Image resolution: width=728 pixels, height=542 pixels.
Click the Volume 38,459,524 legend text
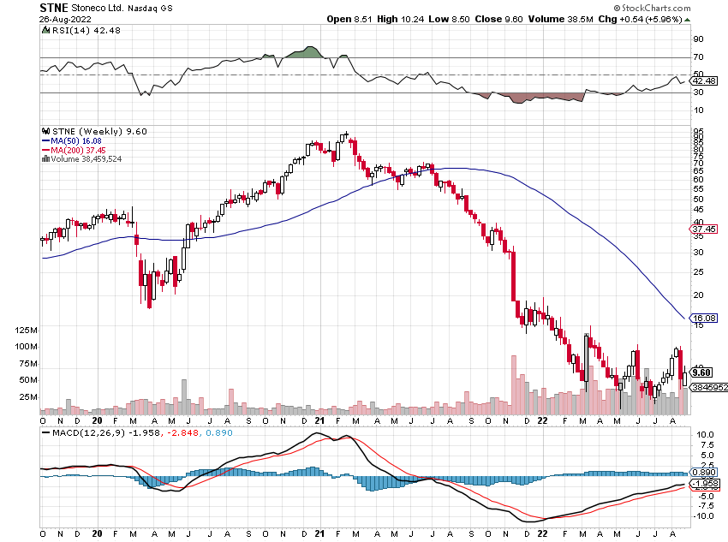[x=87, y=158]
